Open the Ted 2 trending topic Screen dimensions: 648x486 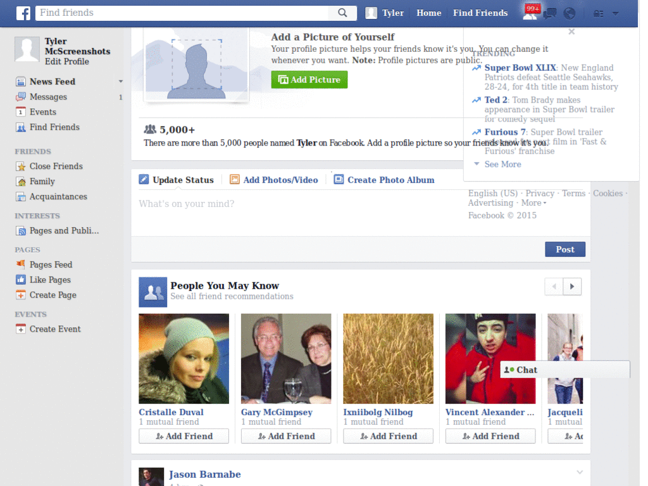click(495, 100)
